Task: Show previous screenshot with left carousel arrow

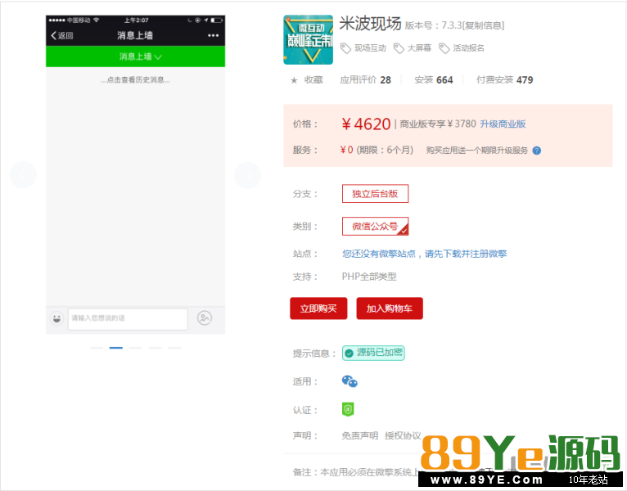Action: pyautogui.click(x=23, y=175)
